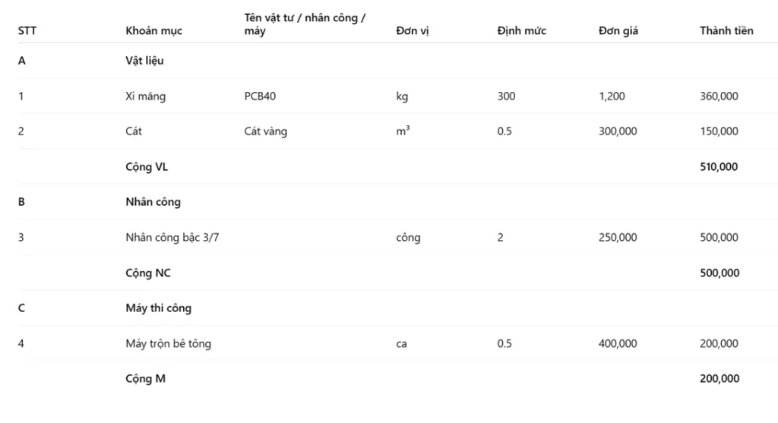Select the Máy thi công section heading
Viewport: 778px width, 423px height.
[x=158, y=308]
